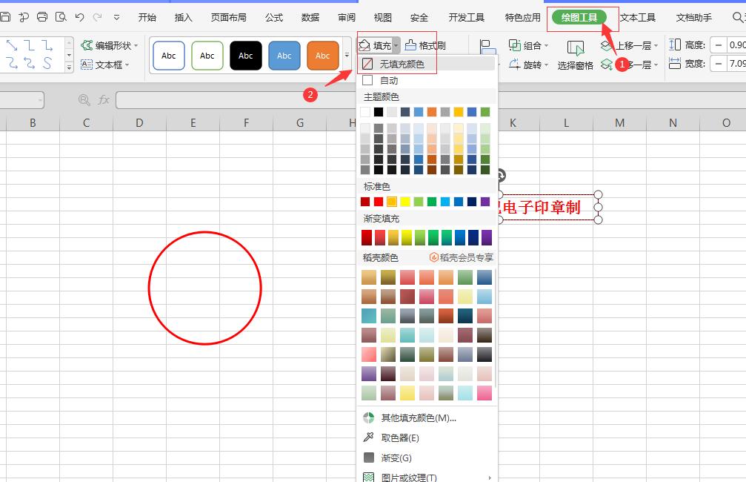Image resolution: width=746 pixels, height=482 pixels.
Task: Click the 格式刷 format painter
Action: point(426,45)
